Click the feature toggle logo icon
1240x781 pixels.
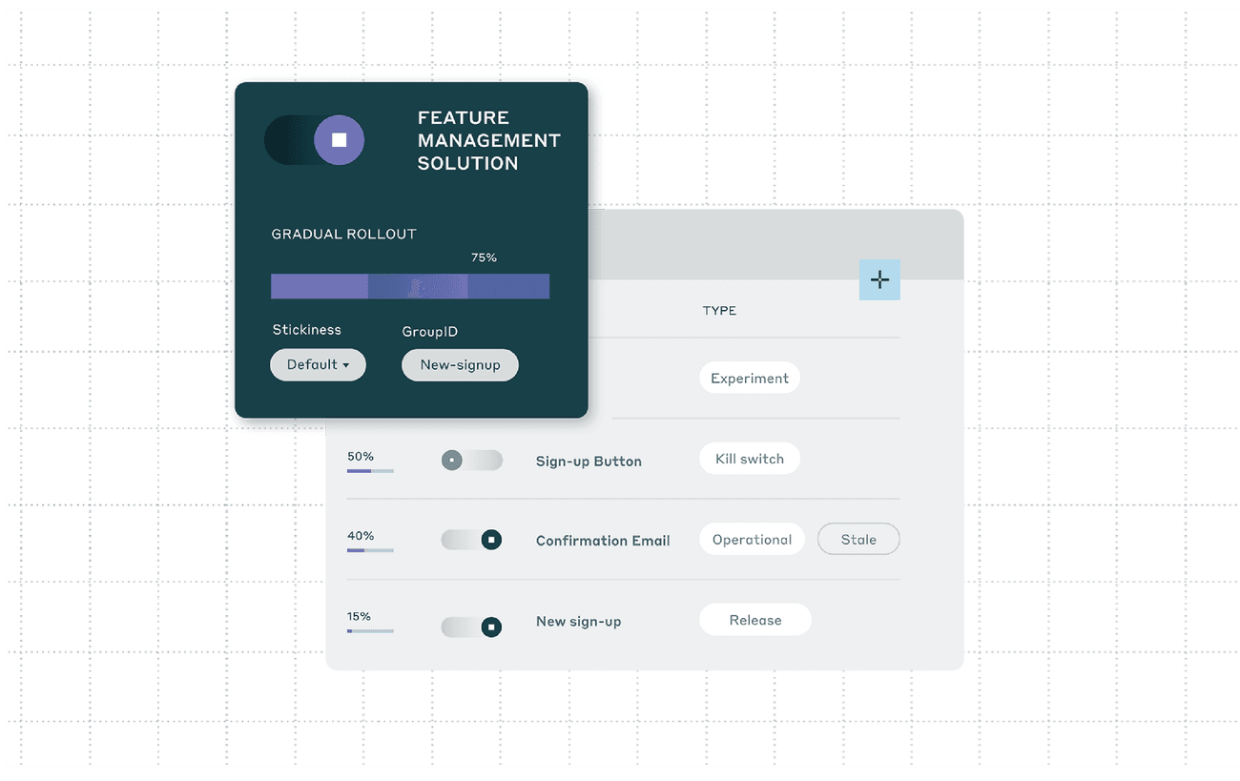(x=314, y=139)
